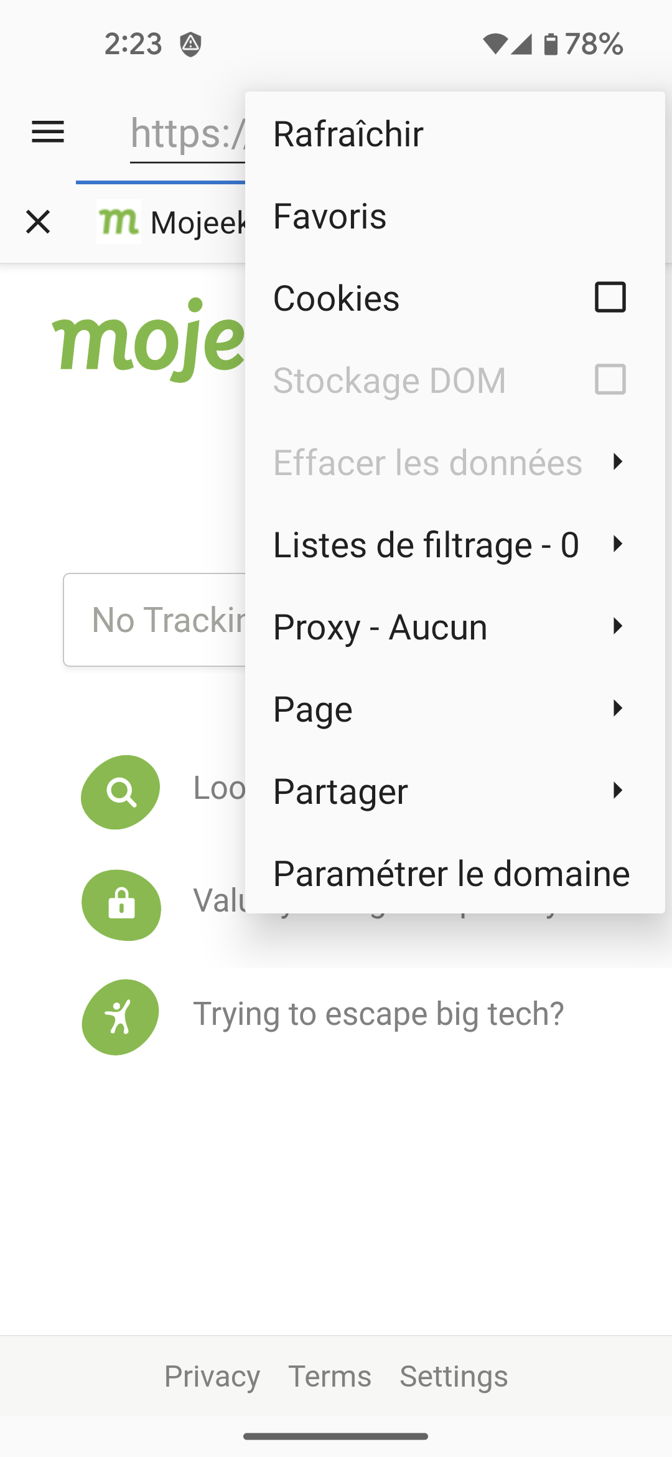Click the No Tracking search field

tap(156, 620)
